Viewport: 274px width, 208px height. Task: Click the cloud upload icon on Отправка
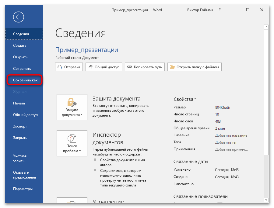click(x=60, y=67)
